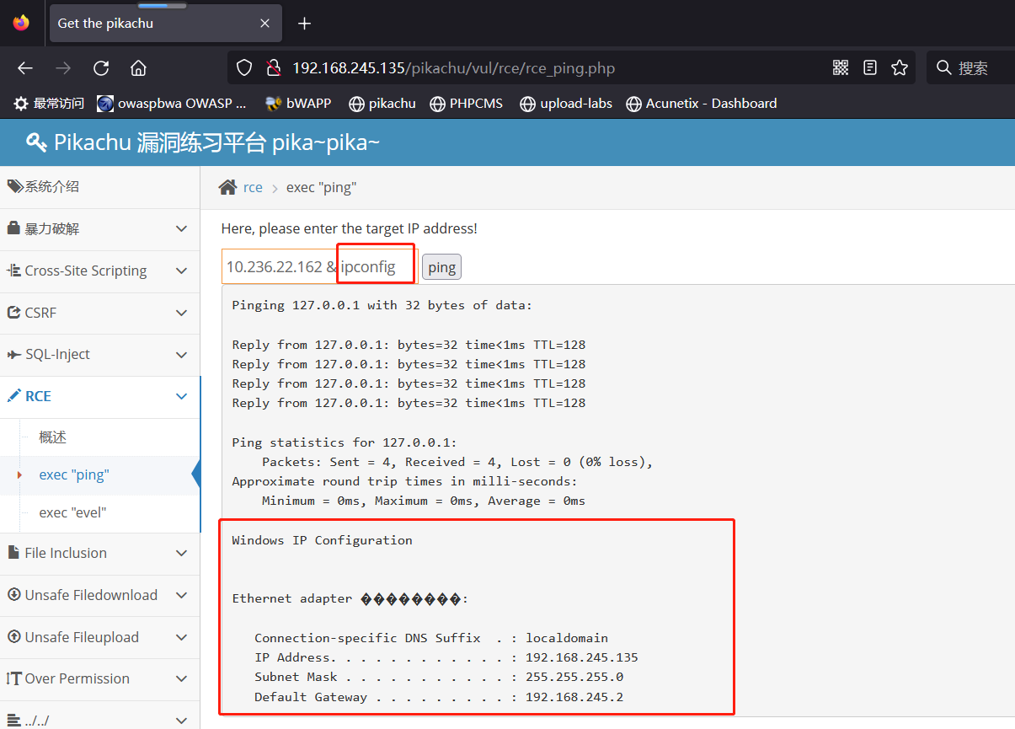Click the RCE pencil icon
This screenshot has height=729, width=1015.
pyautogui.click(x=13, y=396)
